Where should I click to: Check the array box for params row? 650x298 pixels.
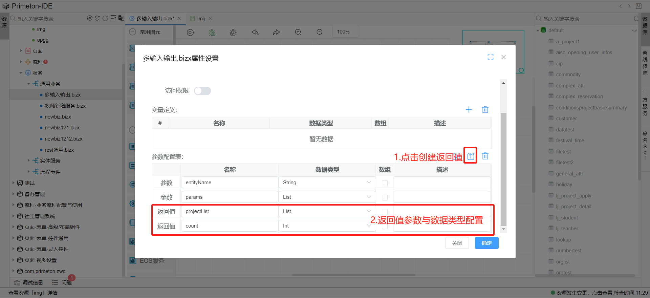(385, 197)
